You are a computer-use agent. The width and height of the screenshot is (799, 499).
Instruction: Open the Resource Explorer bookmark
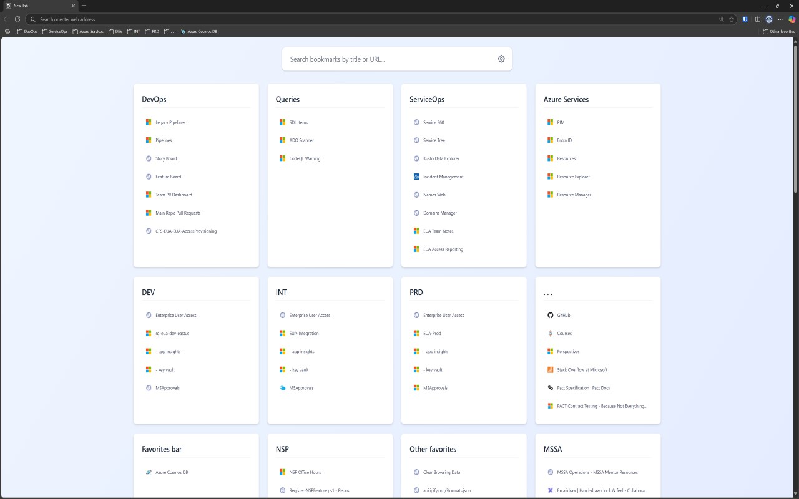coord(573,177)
